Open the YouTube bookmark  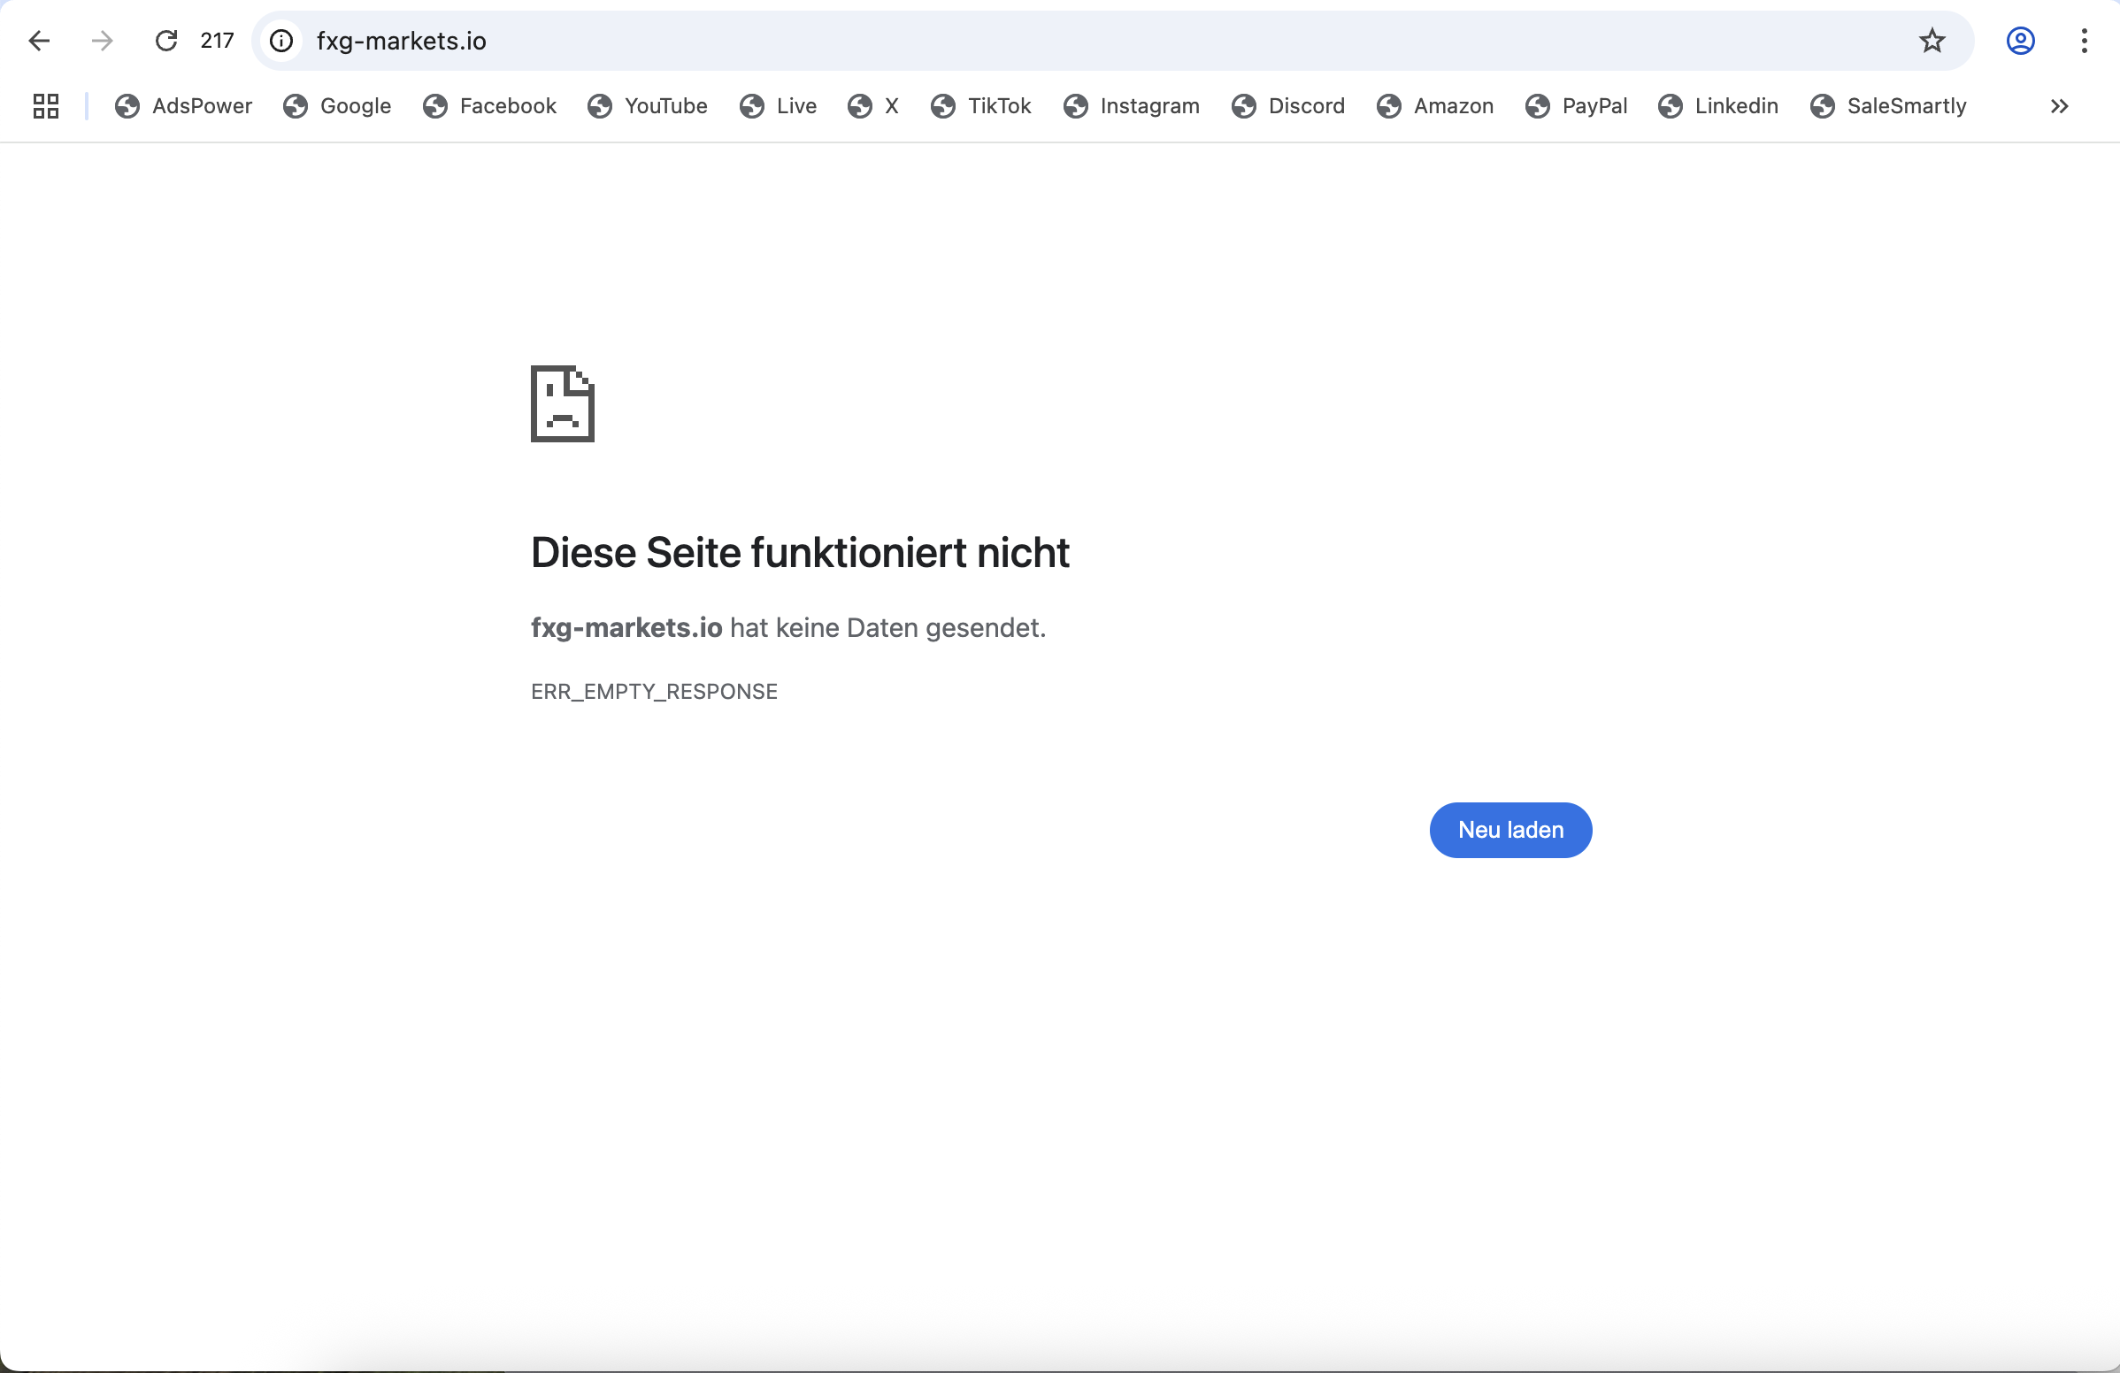click(x=648, y=106)
